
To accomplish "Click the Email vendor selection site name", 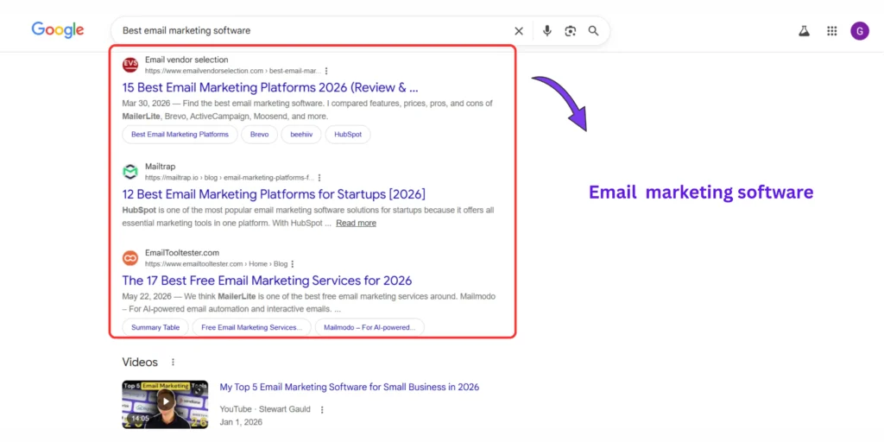I will pyautogui.click(x=186, y=60).
